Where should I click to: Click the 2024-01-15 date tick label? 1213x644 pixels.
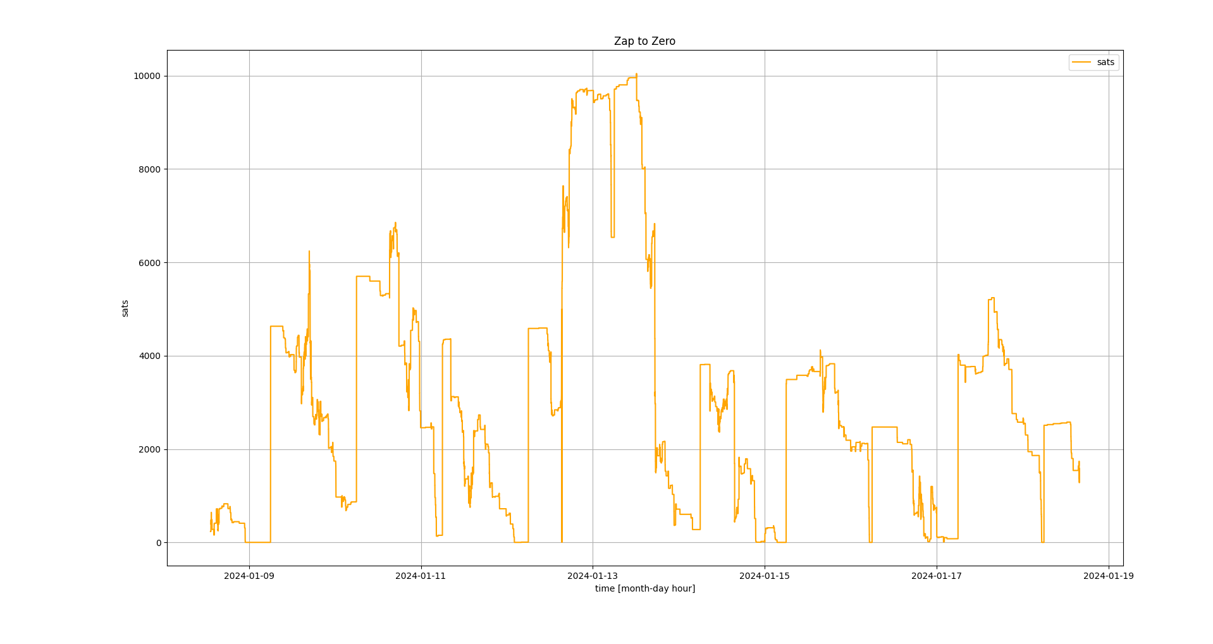(x=765, y=576)
